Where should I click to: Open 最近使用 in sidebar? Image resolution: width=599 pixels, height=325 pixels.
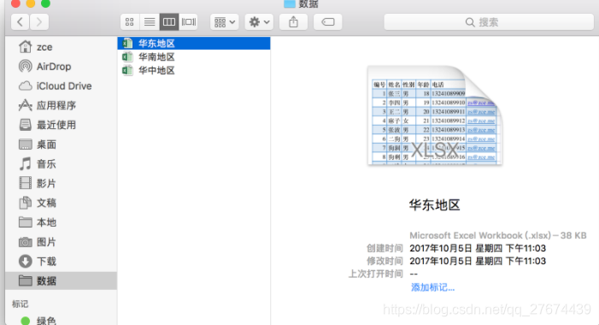[x=62, y=125]
